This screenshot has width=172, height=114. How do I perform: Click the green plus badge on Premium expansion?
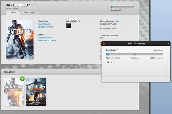[22, 79]
